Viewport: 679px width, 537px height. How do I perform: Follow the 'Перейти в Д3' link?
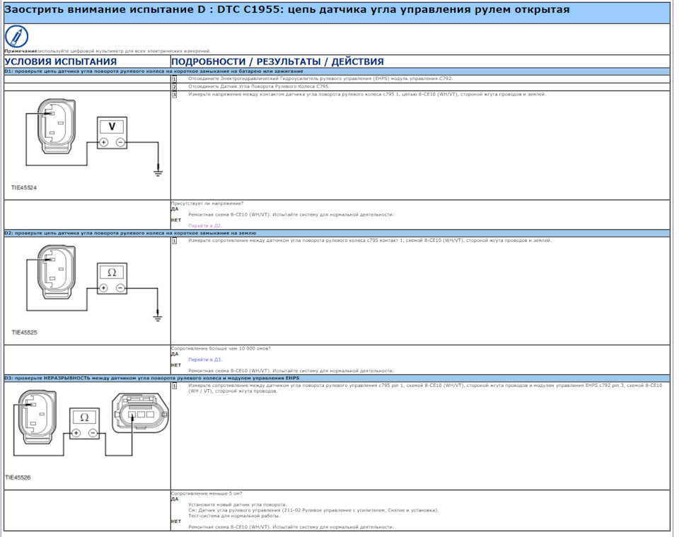coord(205,359)
